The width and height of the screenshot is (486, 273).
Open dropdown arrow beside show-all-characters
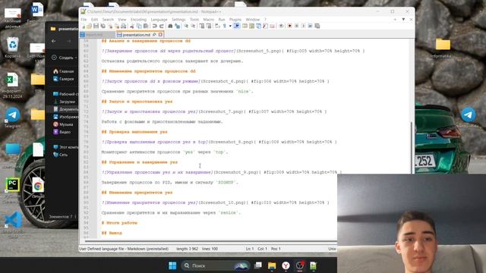coord(230,26)
